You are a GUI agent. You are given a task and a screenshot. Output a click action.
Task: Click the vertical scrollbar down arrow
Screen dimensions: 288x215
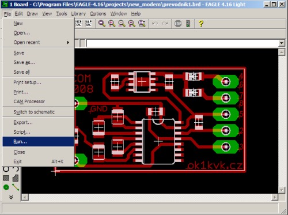point(282,190)
